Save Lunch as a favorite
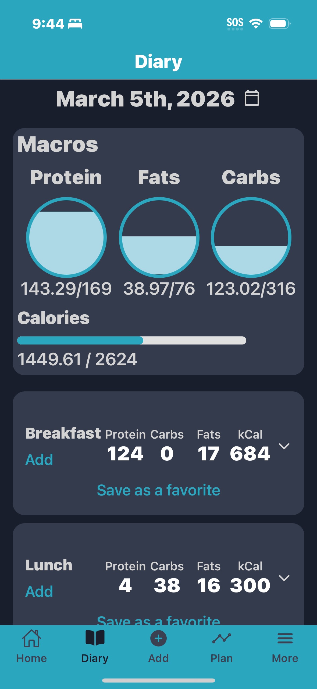 click(158, 620)
